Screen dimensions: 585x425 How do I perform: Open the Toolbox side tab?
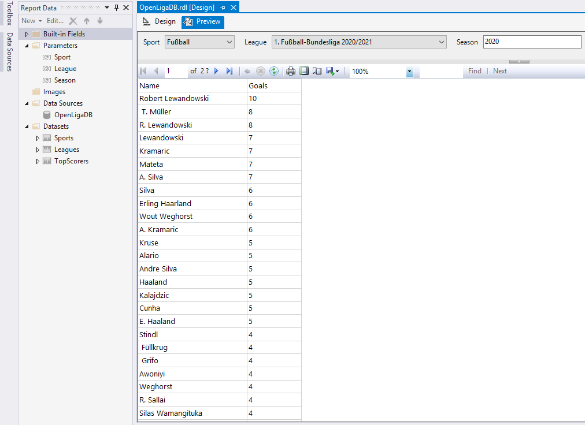(9, 14)
